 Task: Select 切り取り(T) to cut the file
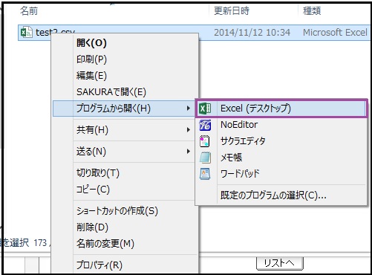[124, 173]
